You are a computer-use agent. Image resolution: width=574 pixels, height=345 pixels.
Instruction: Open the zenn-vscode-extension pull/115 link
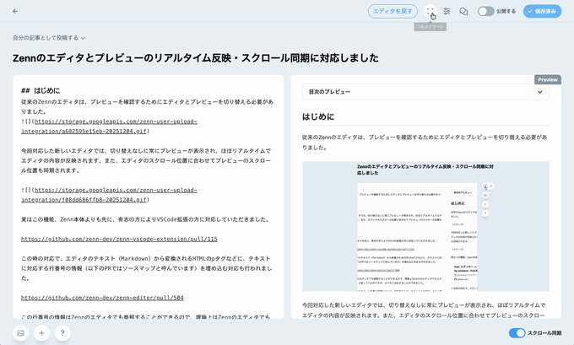tap(119, 239)
